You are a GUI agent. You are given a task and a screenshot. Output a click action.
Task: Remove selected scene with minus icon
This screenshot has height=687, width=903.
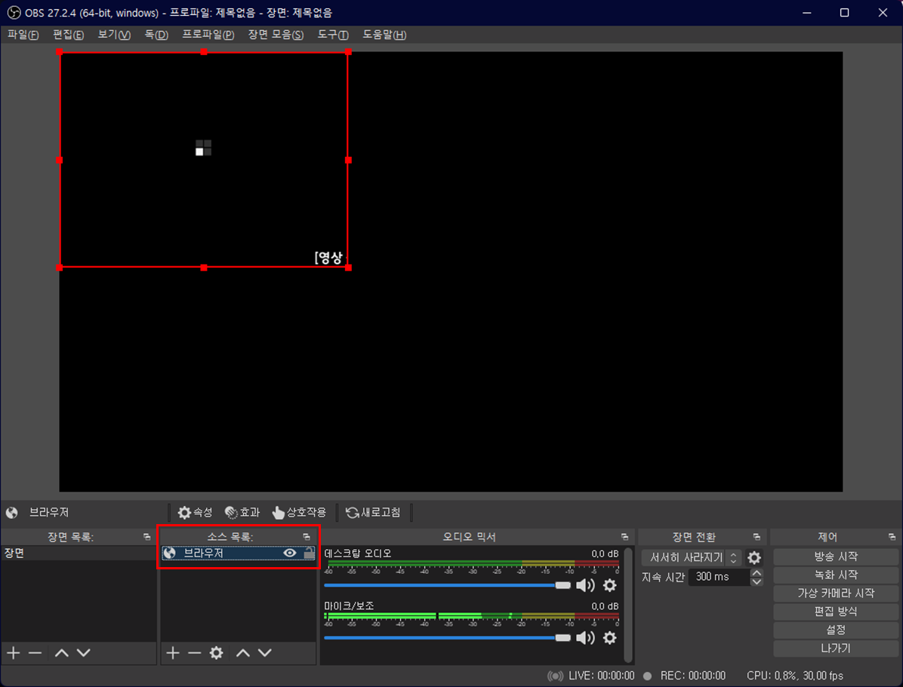pyautogui.click(x=35, y=652)
